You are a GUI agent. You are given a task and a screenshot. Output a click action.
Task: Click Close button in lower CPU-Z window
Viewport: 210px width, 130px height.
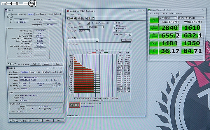click(59, 120)
